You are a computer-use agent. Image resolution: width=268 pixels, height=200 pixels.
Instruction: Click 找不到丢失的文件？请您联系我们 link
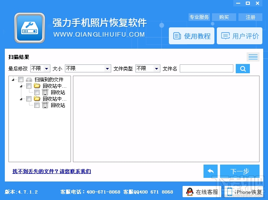(x=52, y=171)
